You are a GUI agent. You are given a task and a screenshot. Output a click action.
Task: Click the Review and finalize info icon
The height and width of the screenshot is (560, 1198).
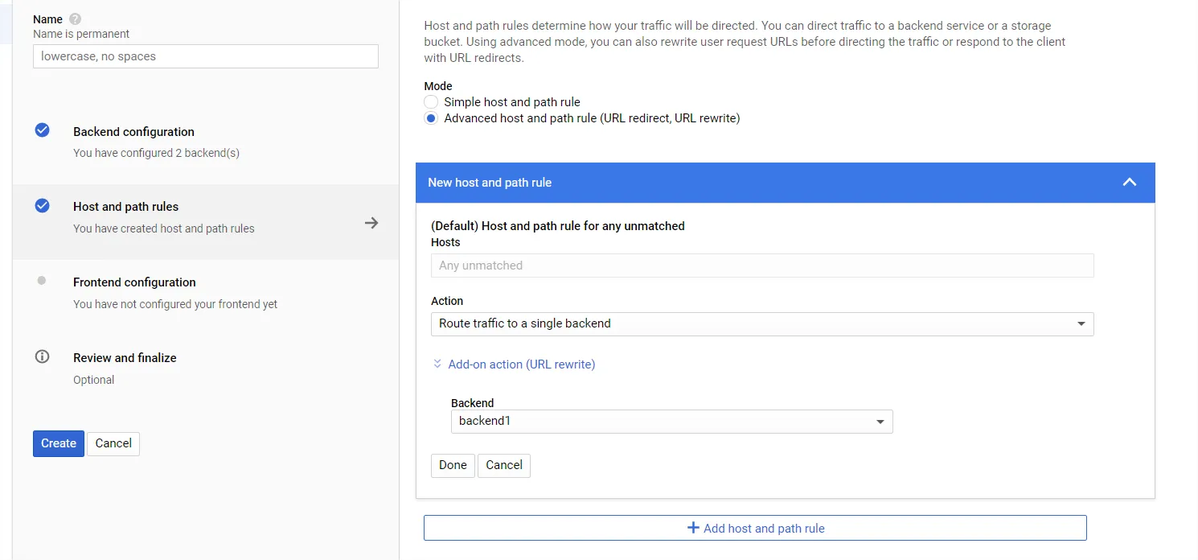click(x=43, y=356)
